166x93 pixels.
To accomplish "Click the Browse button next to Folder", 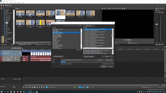I will (100, 60).
